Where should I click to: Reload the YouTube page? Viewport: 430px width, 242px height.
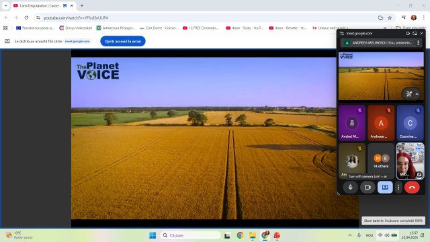[26, 17]
